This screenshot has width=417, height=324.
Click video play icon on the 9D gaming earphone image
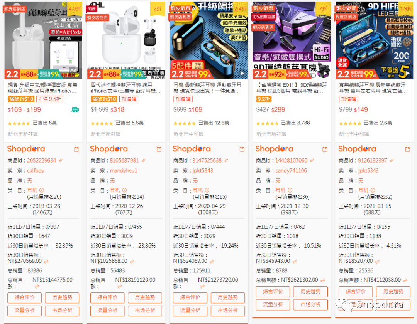325,73
